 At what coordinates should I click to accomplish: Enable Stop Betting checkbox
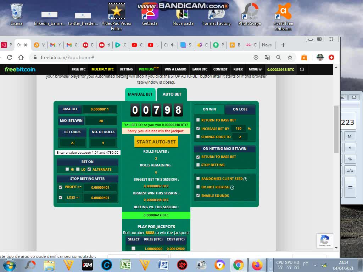point(198,165)
